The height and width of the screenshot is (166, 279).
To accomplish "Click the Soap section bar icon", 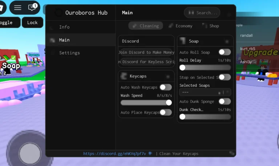I will [183, 41].
